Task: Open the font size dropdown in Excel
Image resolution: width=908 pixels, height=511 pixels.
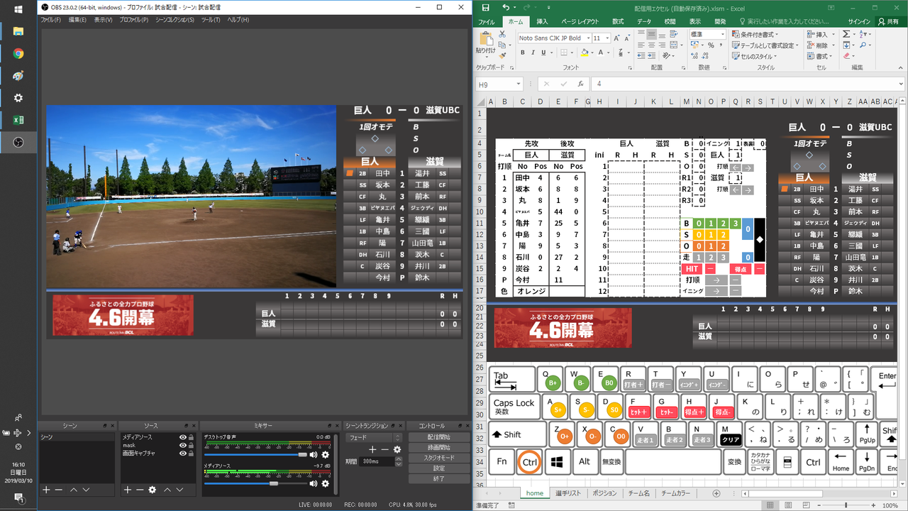Action: (x=607, y=38)
